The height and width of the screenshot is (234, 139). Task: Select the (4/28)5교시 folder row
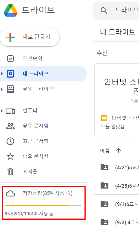116,186
